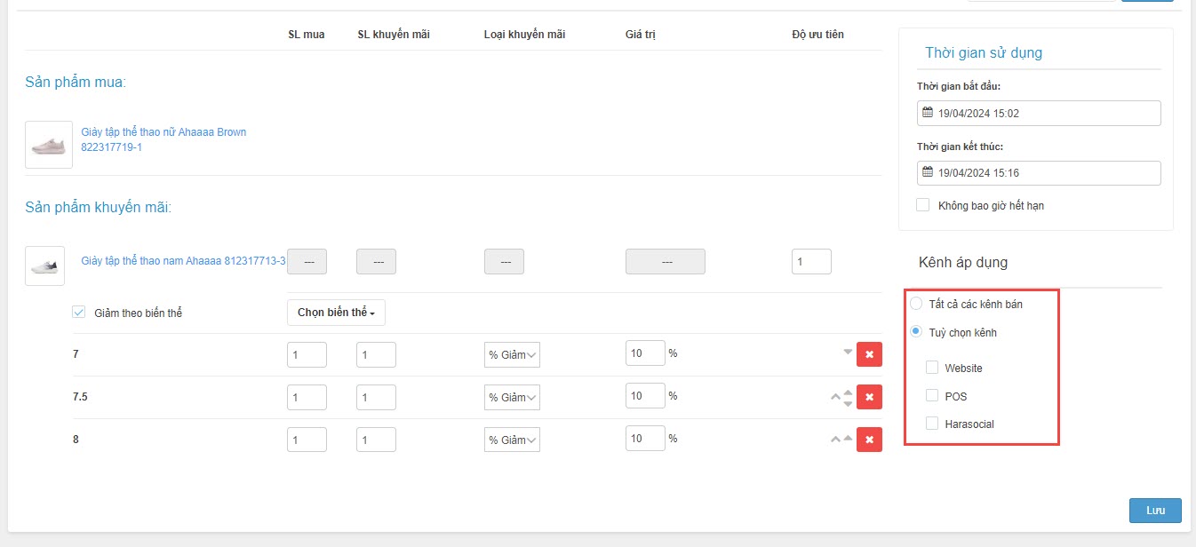Move variant 7 down with arrow
Image resolution: width=1196 pixels, height=547 pixels.
coord(848,352)
